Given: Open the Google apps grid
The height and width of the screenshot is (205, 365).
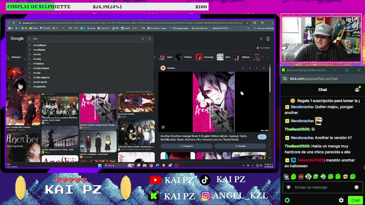Looking at the screenshot, I should [x=261, y=39].
